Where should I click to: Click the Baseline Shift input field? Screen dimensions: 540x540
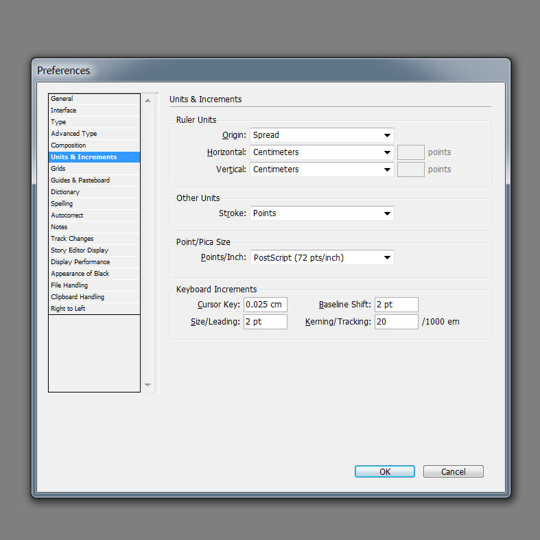click(397, 305)
